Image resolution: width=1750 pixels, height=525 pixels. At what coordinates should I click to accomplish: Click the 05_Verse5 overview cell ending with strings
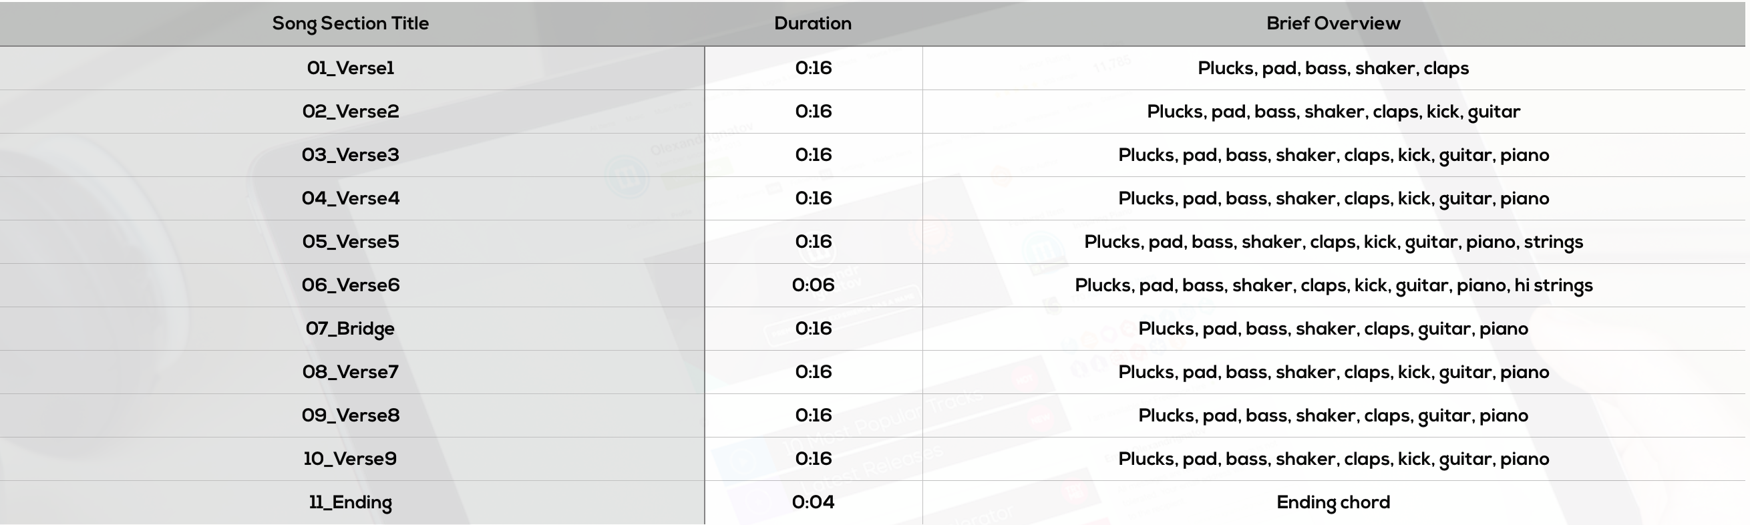[x=1333, y=242]
